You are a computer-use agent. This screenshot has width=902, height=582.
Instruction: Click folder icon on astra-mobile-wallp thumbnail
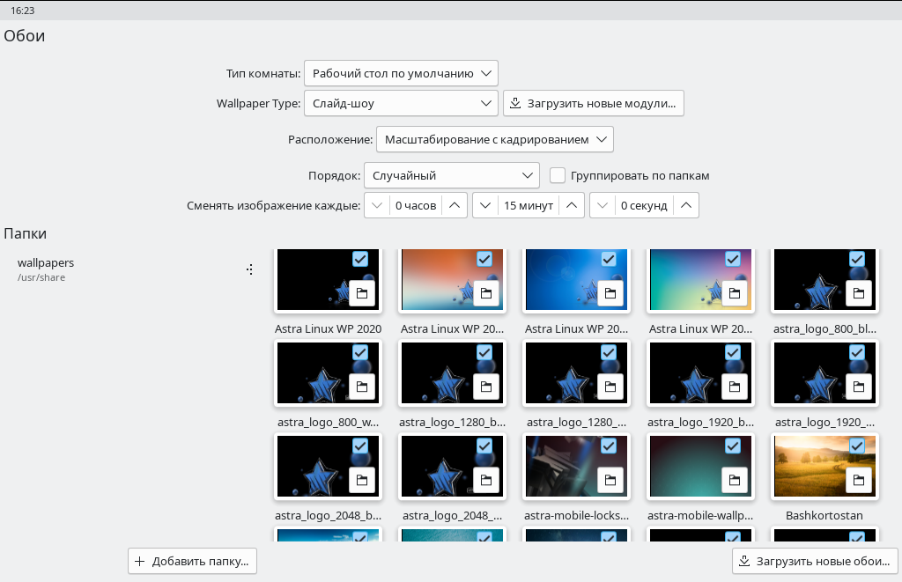[x=735, y=480]
